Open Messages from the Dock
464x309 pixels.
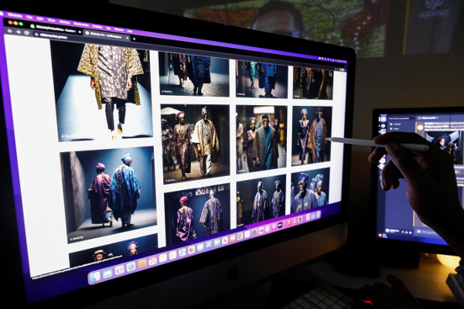(200, 247)
